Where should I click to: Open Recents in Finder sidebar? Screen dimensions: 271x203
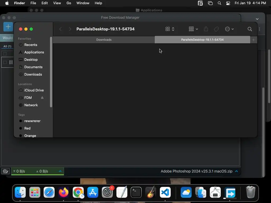coord(31,45)
